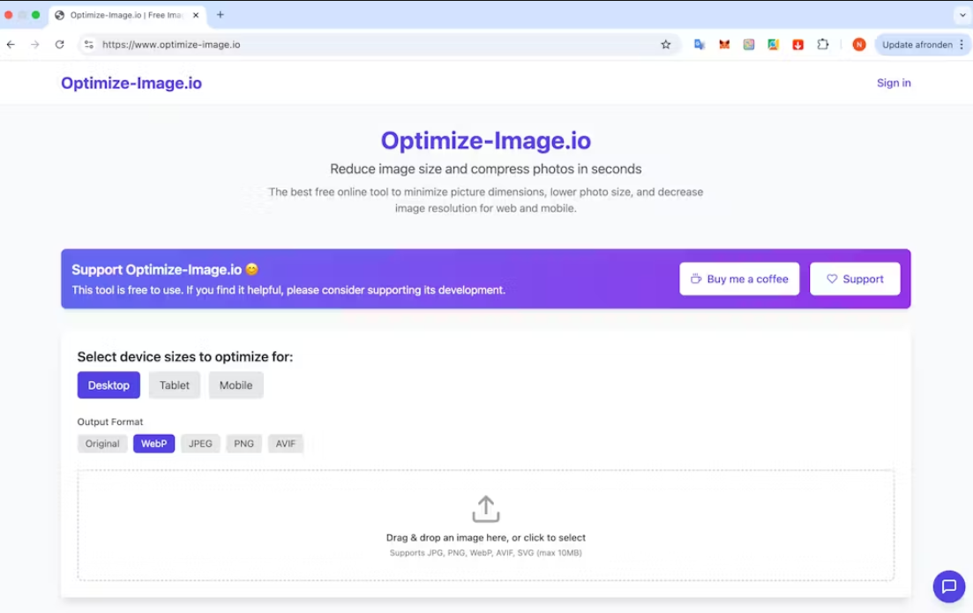Choose Original output format
This screenshot has width=973, height=613.
click(102, 444)
